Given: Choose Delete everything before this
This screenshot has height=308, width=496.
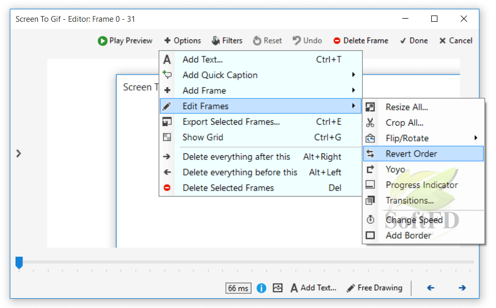Looking at the screenshot, I should click(x=261, y=172).
